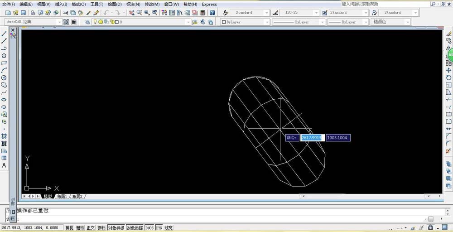Open the layer 0 dropdown list

click(141, 22)
